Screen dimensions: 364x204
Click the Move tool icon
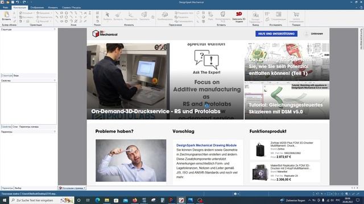pyautogui.click(x=131, y=15)
